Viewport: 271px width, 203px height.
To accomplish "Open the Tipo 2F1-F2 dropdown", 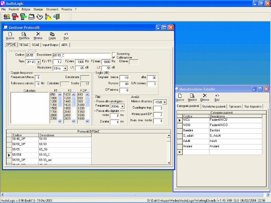I will coord(39,62).
